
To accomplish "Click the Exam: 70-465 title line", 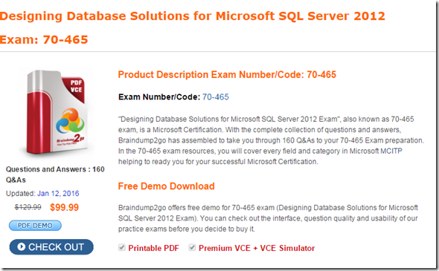I will (44, 39).
